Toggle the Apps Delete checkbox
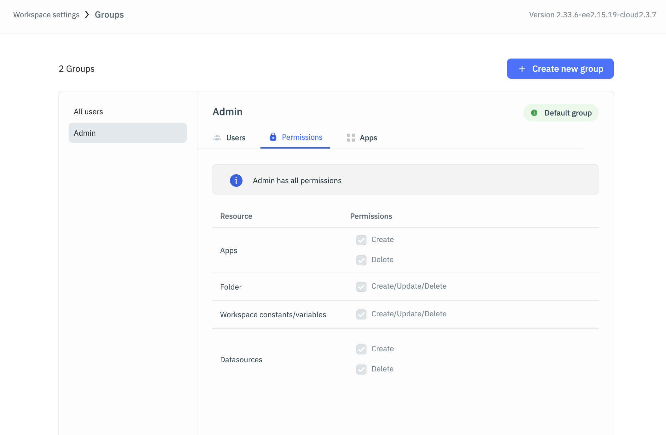This screenshot has width=666, height=435. tap(361, 260)
